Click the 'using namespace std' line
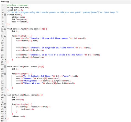The image size is (131, 122). point(18,8)
